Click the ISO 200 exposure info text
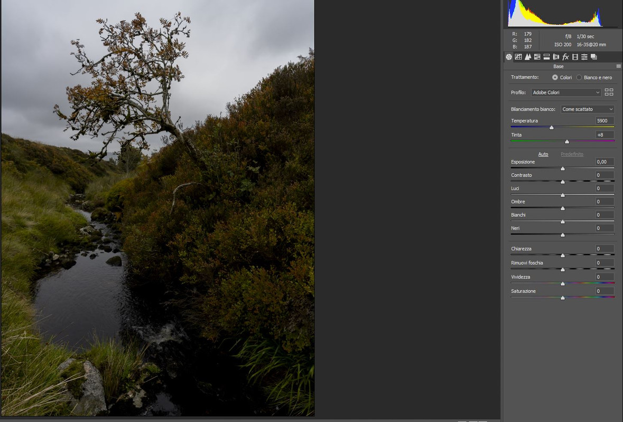 pyautogui.click(x=563, y=44)
